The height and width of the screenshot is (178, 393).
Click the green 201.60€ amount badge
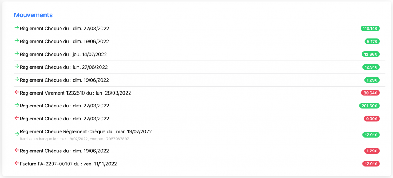click(x=369, y=106)
